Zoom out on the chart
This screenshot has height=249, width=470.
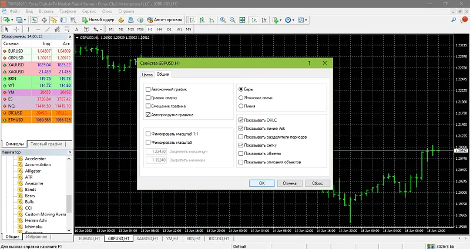(232, 20)
